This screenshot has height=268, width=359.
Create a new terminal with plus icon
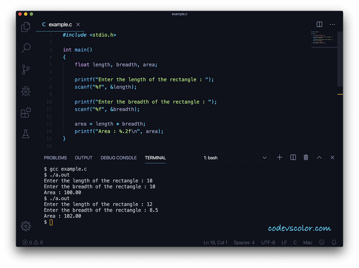click(279, 157)
